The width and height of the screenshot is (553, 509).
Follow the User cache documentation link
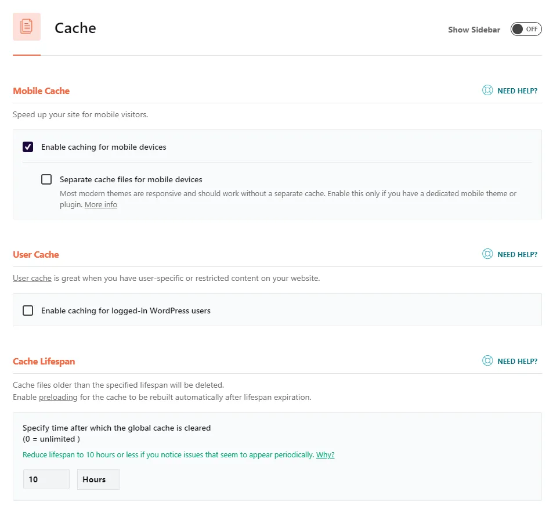[x=32, y=278]
